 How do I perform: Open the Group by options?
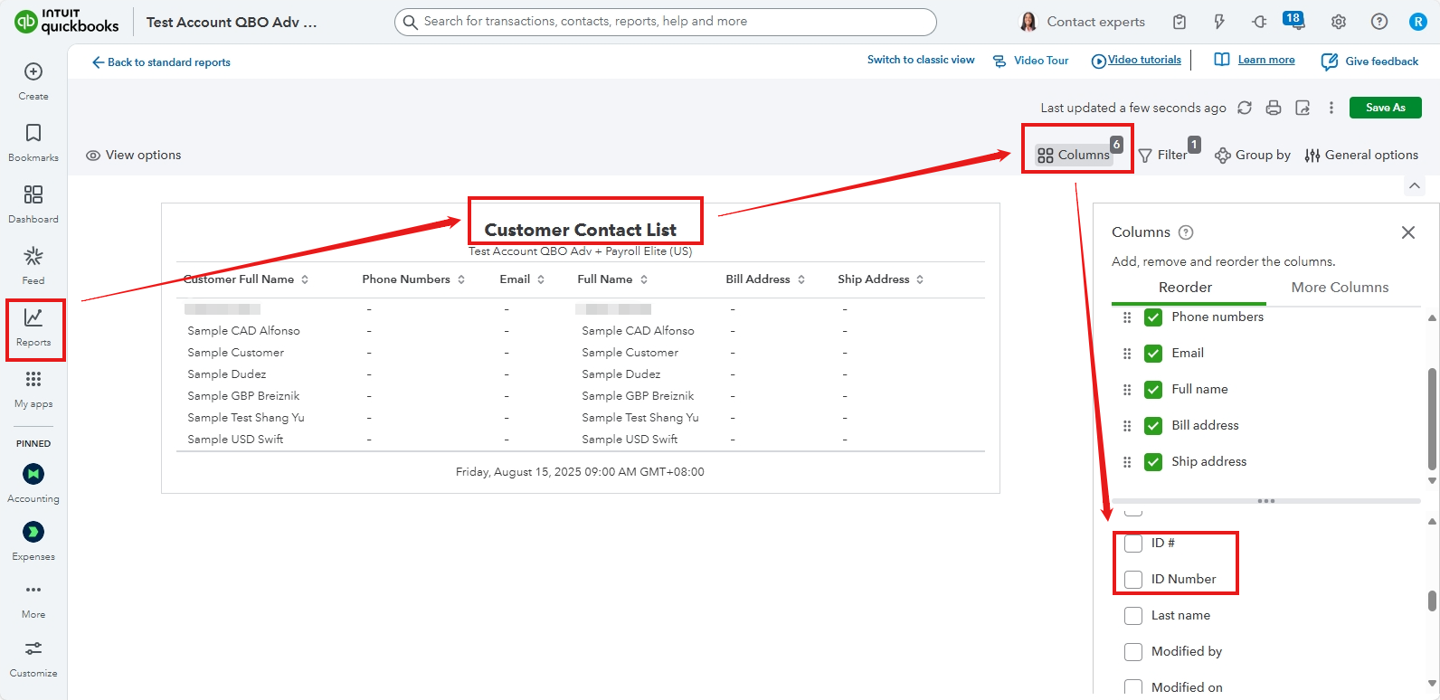(1253, 156)
